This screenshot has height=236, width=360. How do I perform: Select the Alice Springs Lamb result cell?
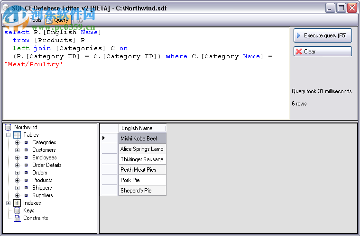(x=142, y=149)
